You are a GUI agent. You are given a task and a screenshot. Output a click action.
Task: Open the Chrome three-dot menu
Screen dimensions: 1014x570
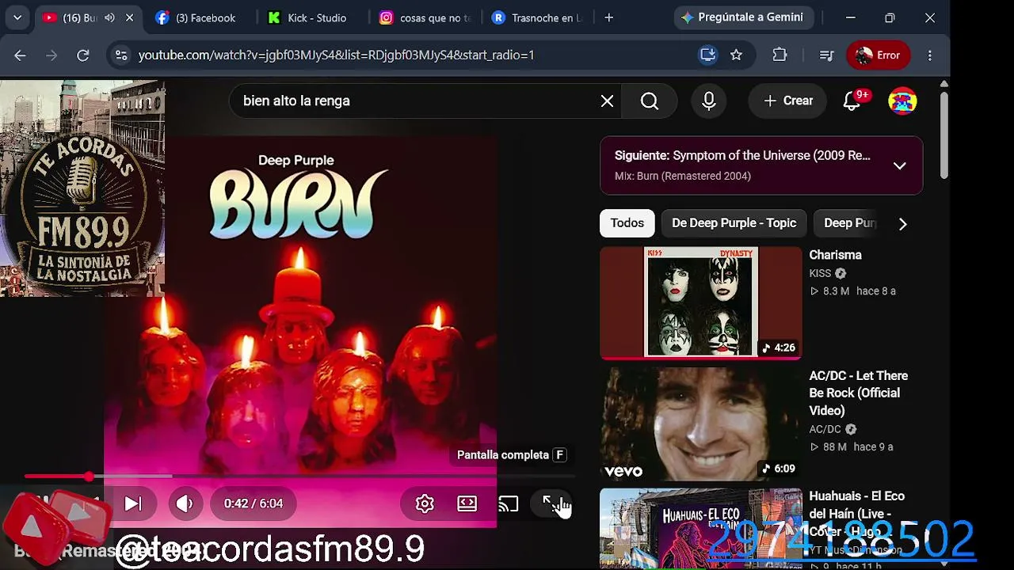tap(930, 55)
